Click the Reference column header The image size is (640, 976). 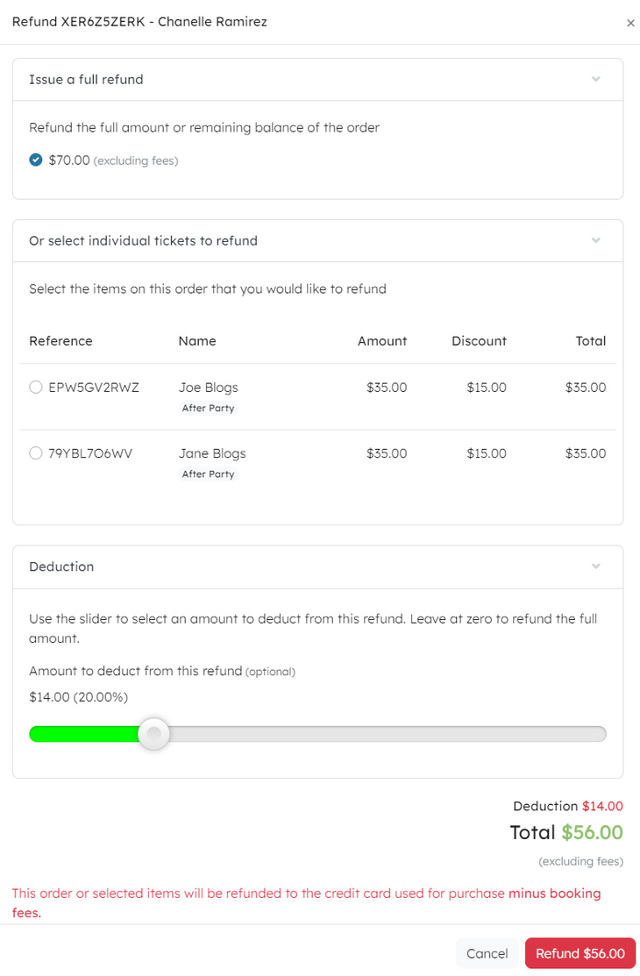pyautogui.click(x=60, y=340)
